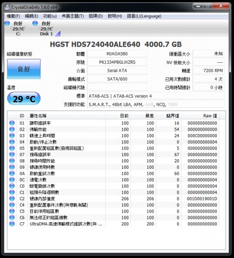Click the transfer mode field SATA/600
The image size is (234, 258).
117,79
